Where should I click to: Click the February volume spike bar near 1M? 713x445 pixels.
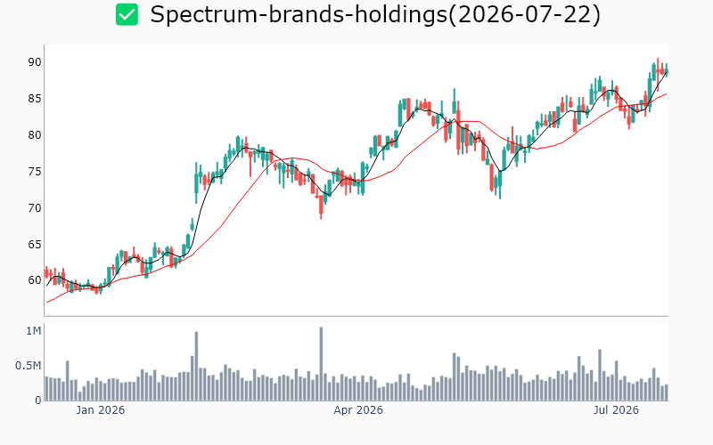point(196,366)
